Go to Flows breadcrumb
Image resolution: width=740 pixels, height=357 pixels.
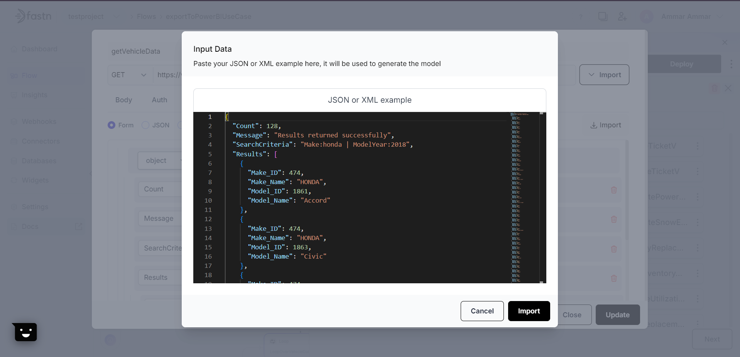[x=146, y=17]
